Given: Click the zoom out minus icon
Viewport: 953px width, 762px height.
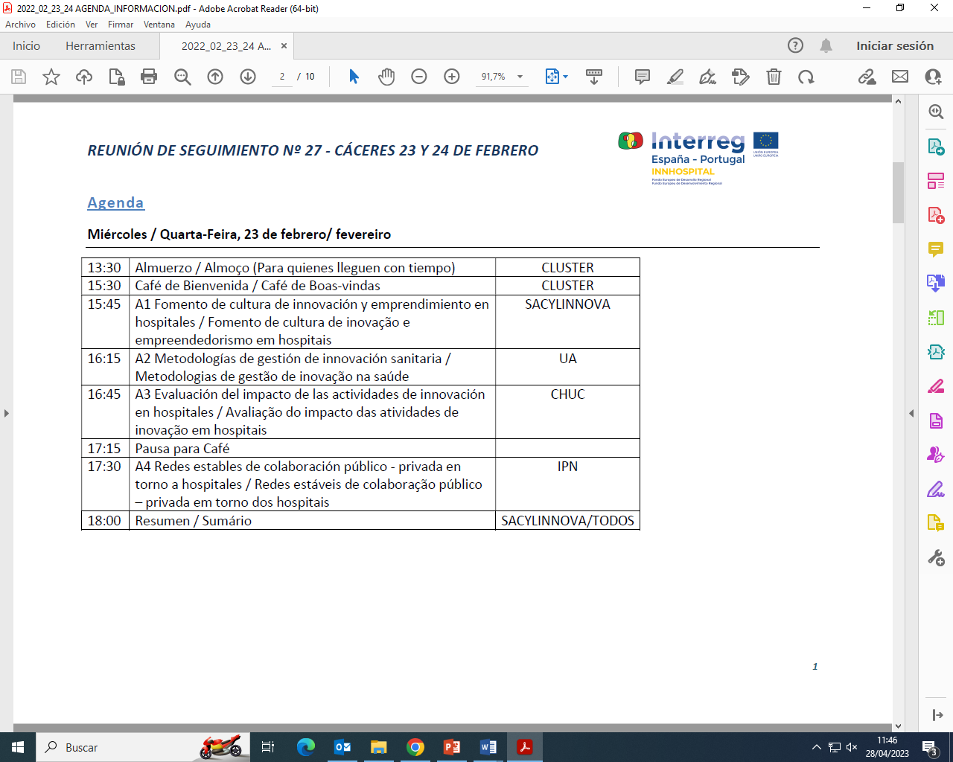Looking at the screenshot, I should [419, 77].
